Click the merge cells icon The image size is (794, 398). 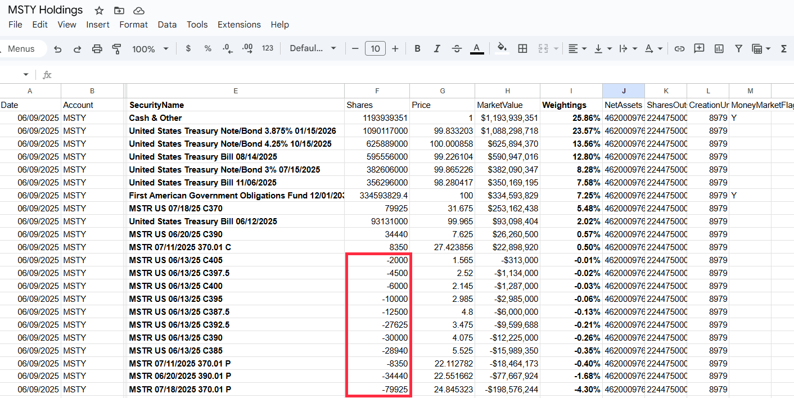(543, 49)
